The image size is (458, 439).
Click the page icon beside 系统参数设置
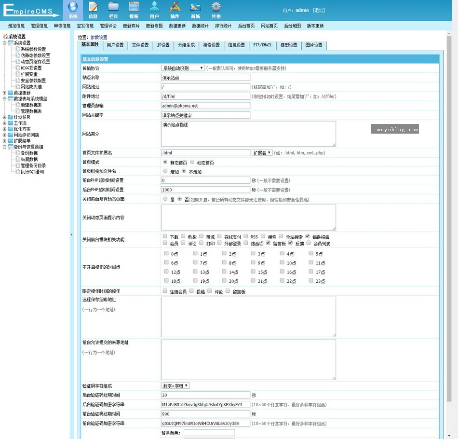coord(18,49)
